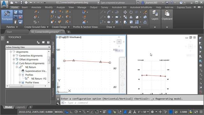This screenshot has width=204, height=115.
Task: Click the Match Properties brush icon
Action: click(x=145, y=12)
